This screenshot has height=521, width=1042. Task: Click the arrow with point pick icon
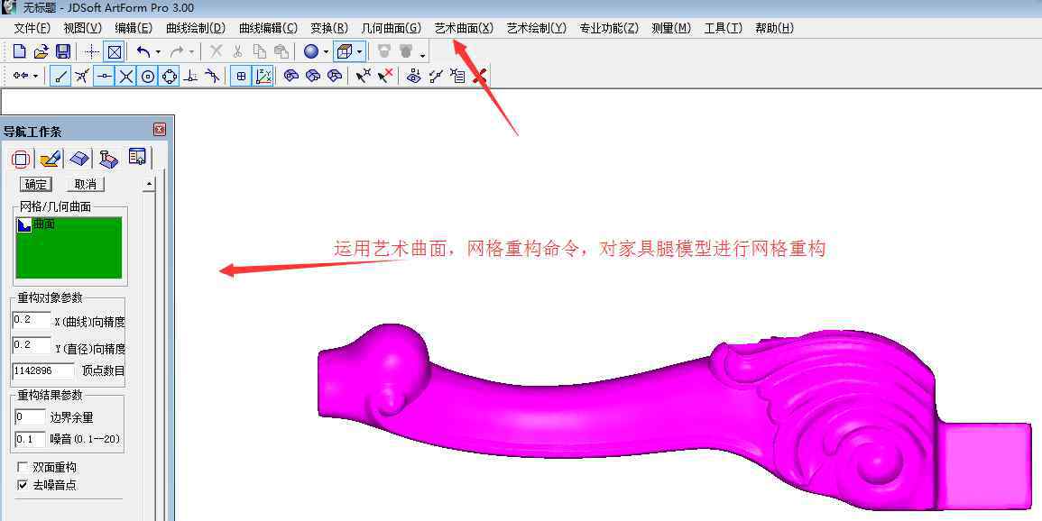click(363, 77)
